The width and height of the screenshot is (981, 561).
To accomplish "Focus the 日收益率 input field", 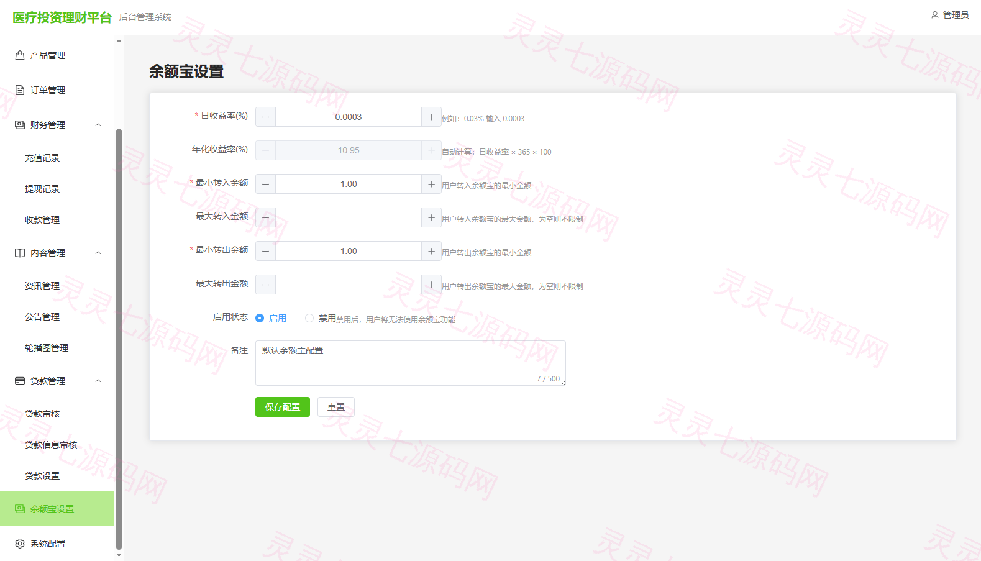I will [x=349, y=117].
